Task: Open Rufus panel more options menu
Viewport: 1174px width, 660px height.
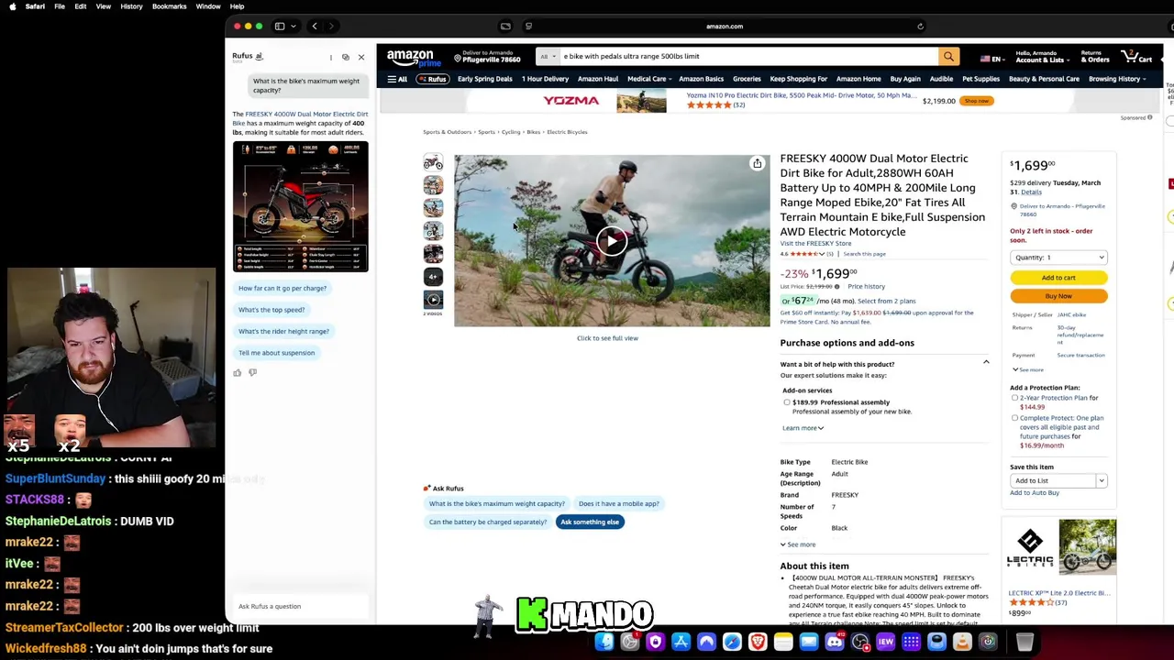Action: [x=331, y=57]
